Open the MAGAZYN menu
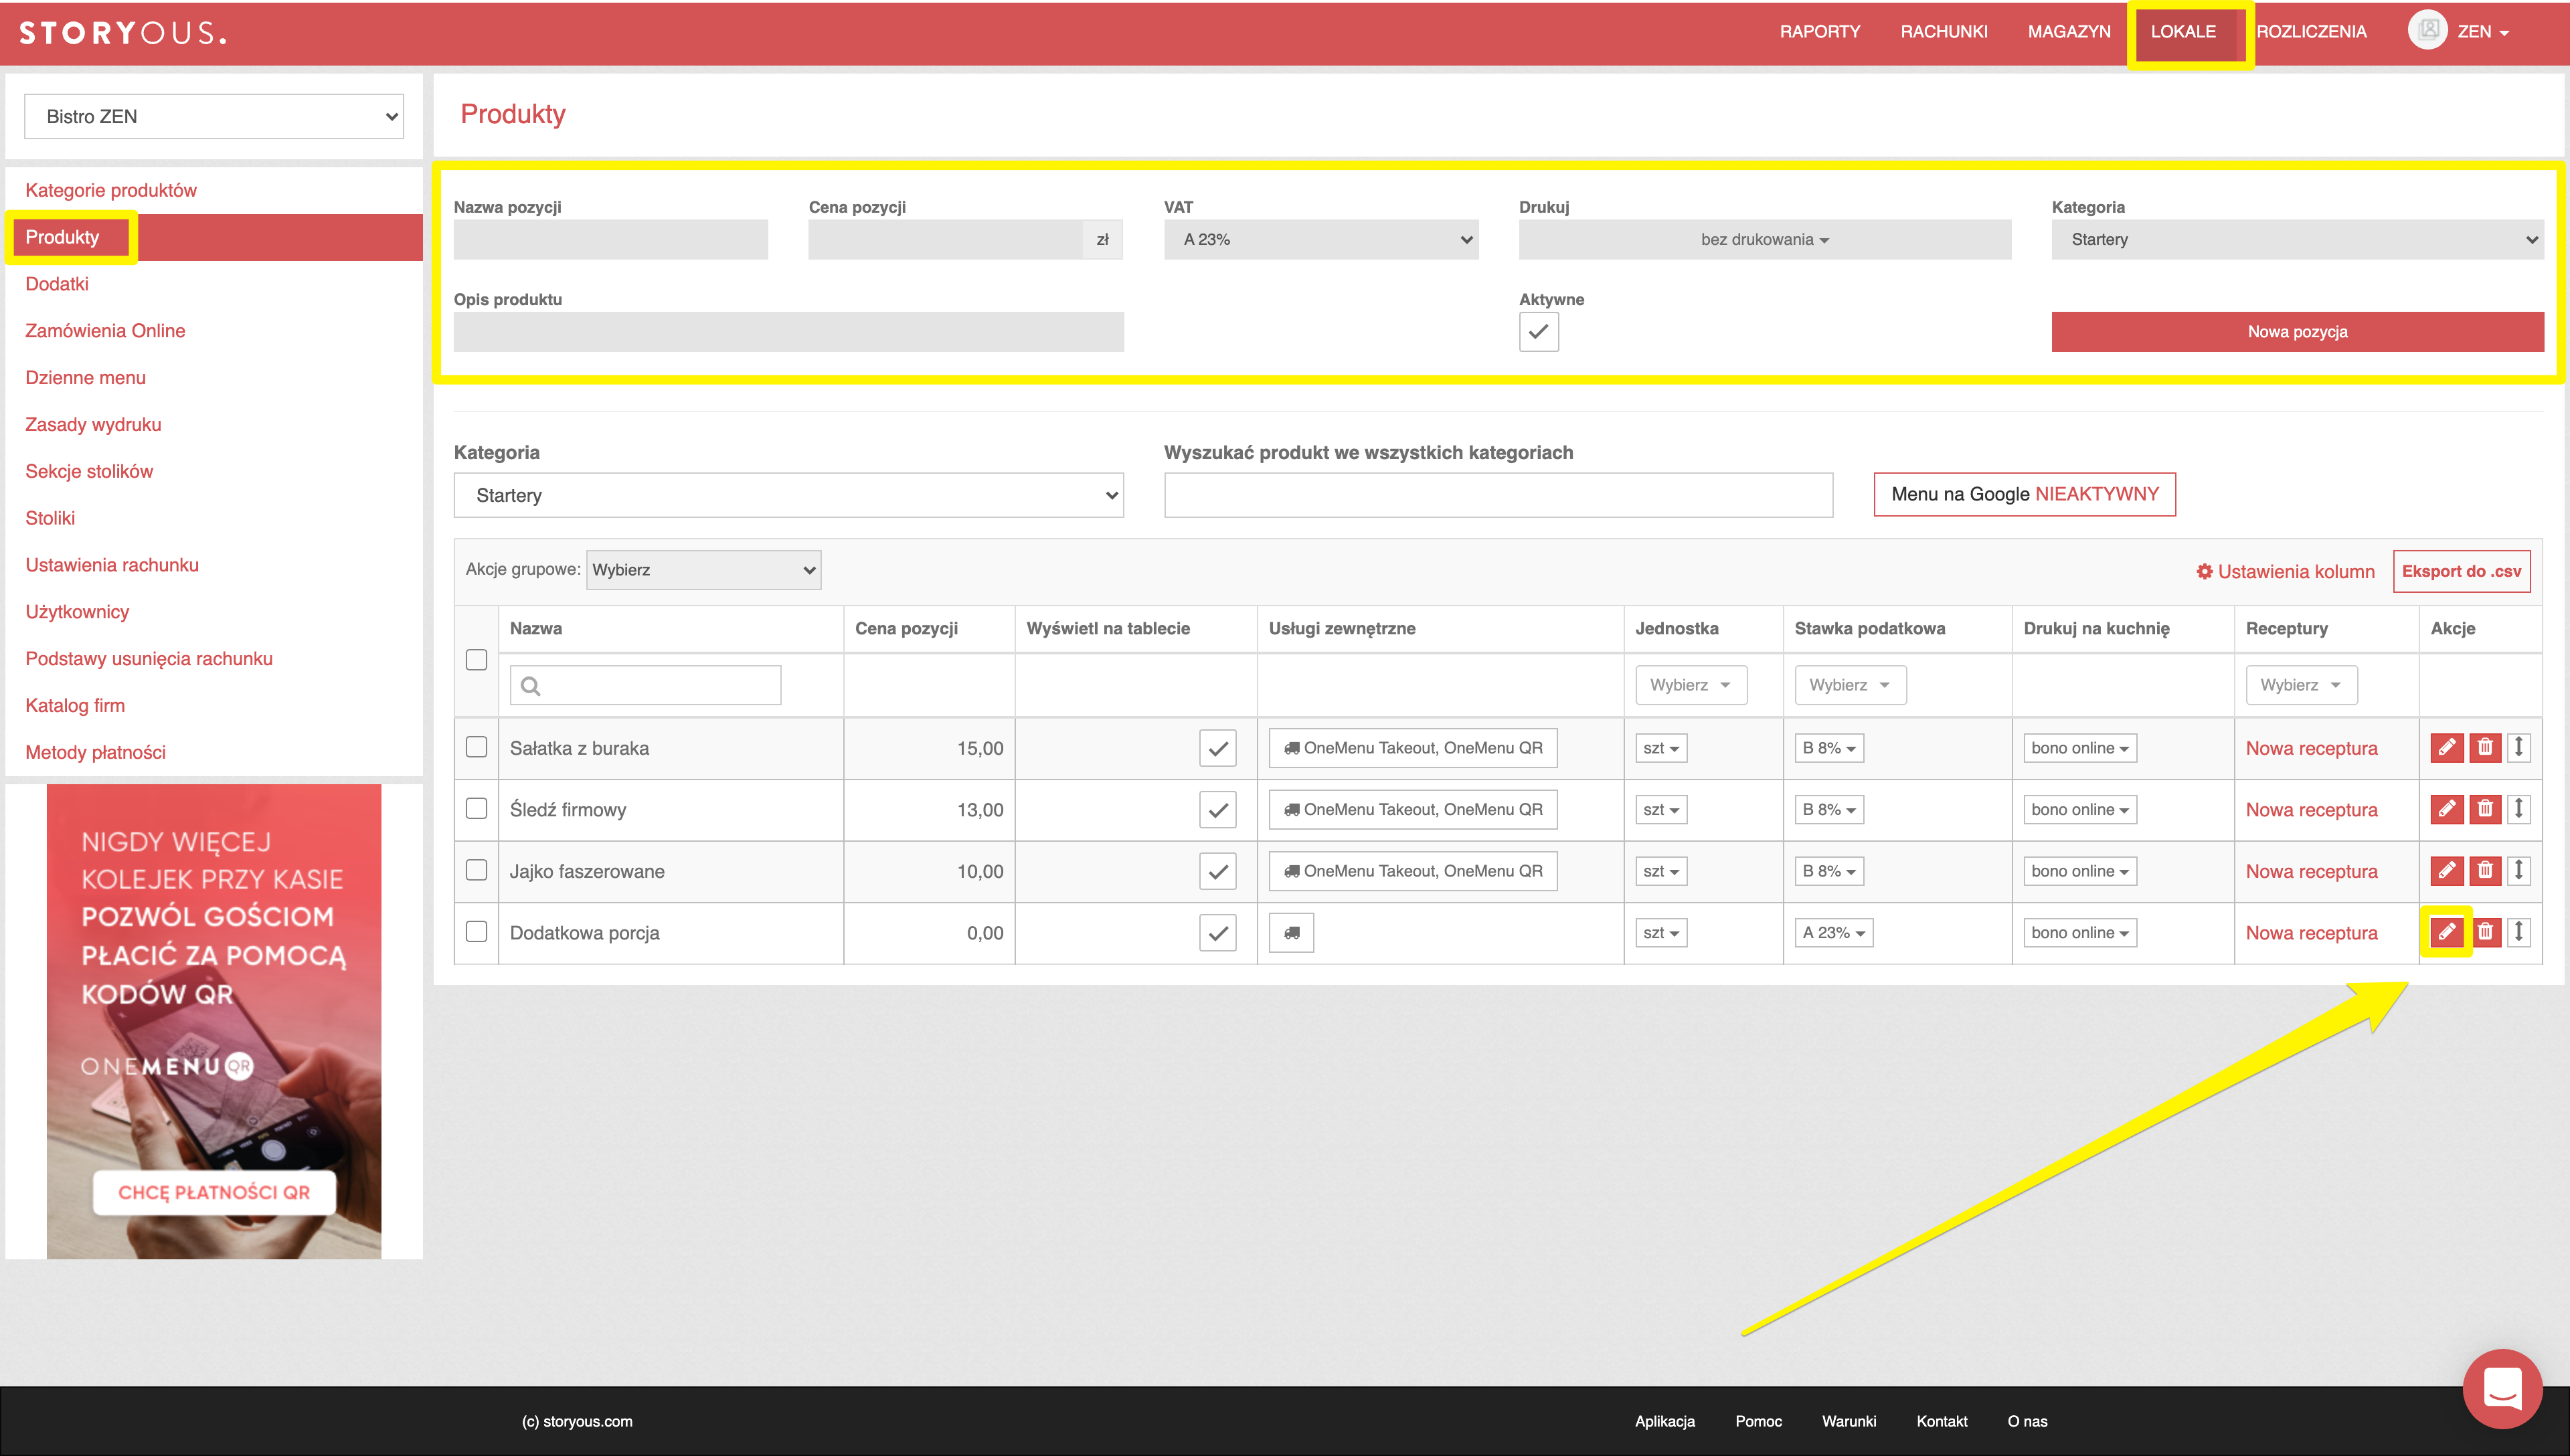This screenshot has height=1456, width=2570. (2068, 31)
